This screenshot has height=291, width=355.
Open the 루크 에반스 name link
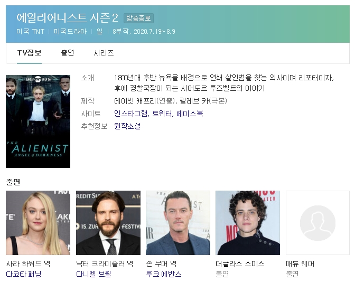pos(163,274)
